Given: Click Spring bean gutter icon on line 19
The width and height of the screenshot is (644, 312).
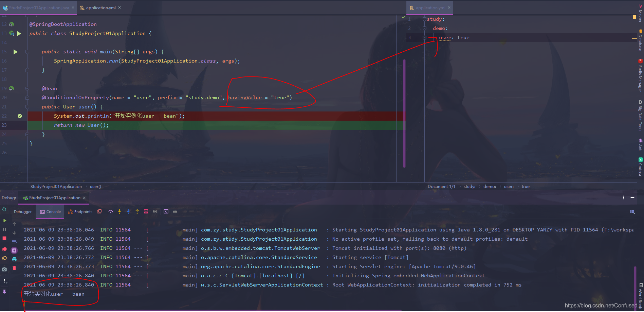Looking at the screenshot, I should 12,88.
